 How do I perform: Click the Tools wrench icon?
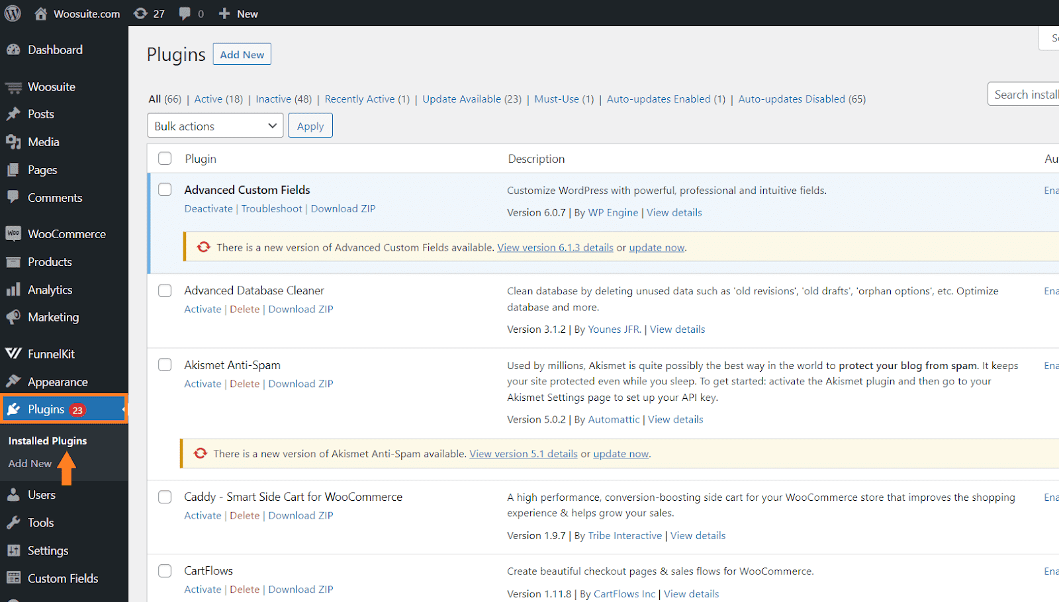[x=14, y=522]
